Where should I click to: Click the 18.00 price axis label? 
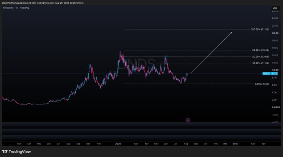(x=275, y=41)
